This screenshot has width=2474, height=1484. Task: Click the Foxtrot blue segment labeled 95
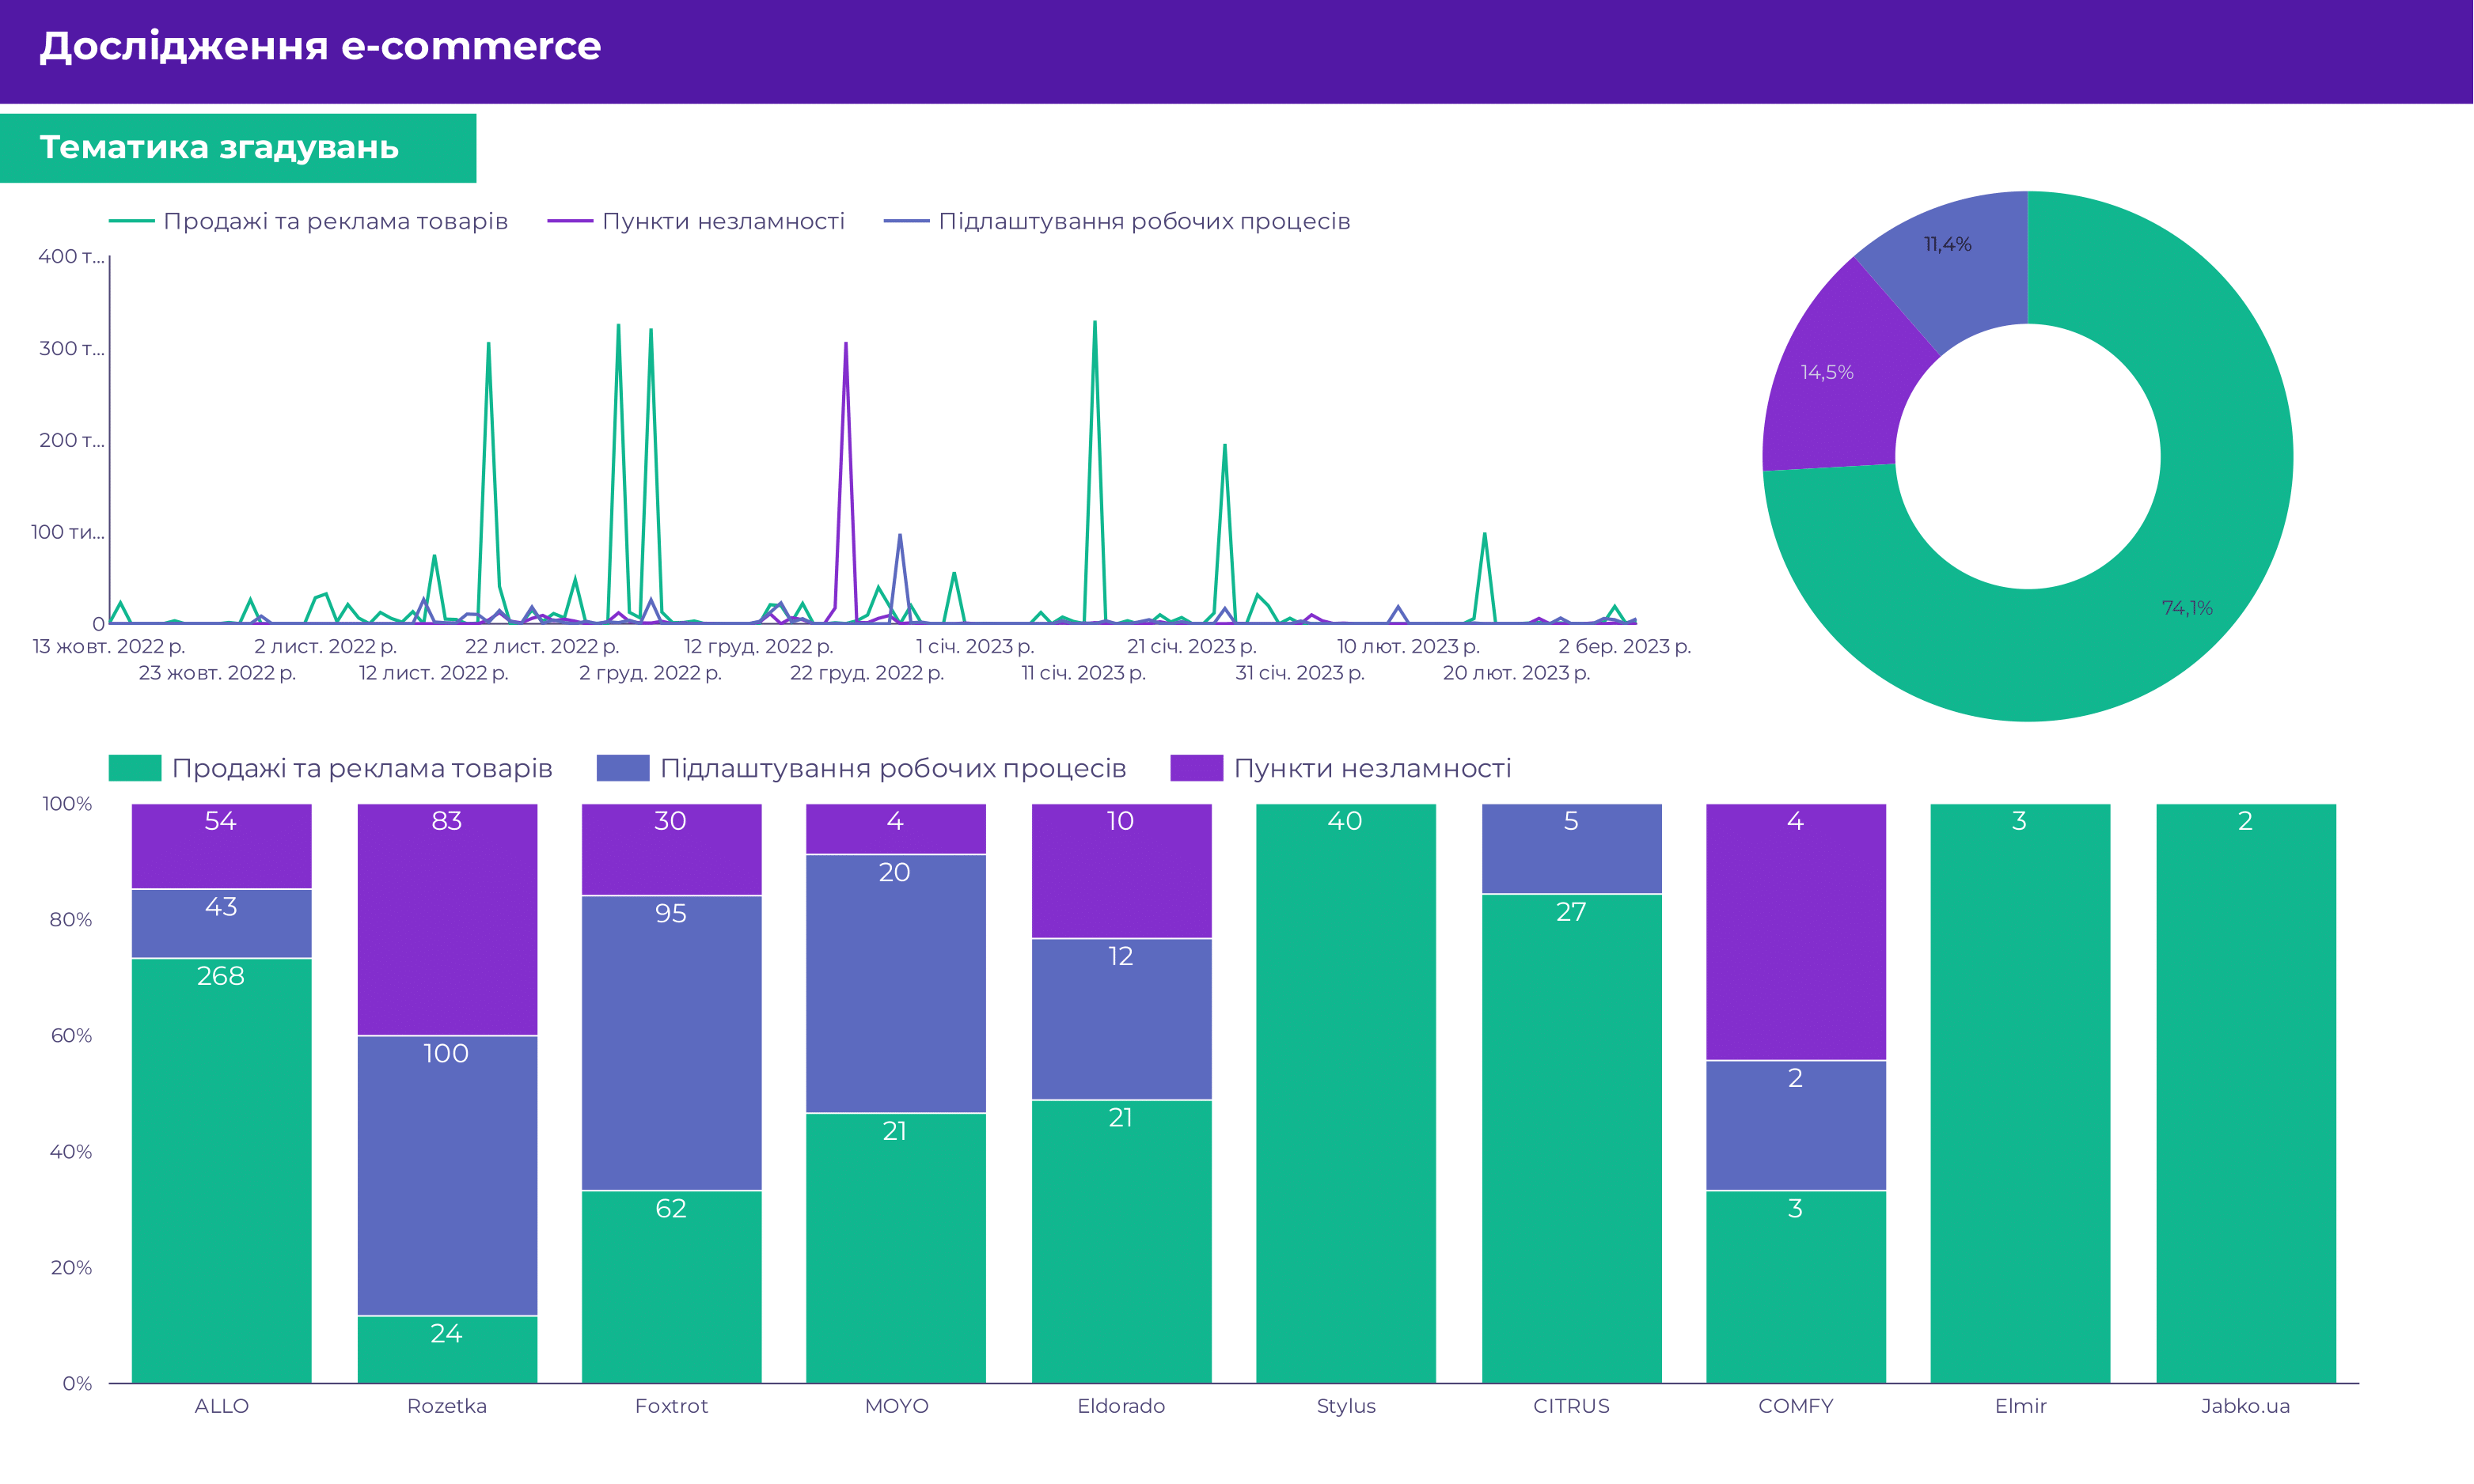click(671, 1042)
